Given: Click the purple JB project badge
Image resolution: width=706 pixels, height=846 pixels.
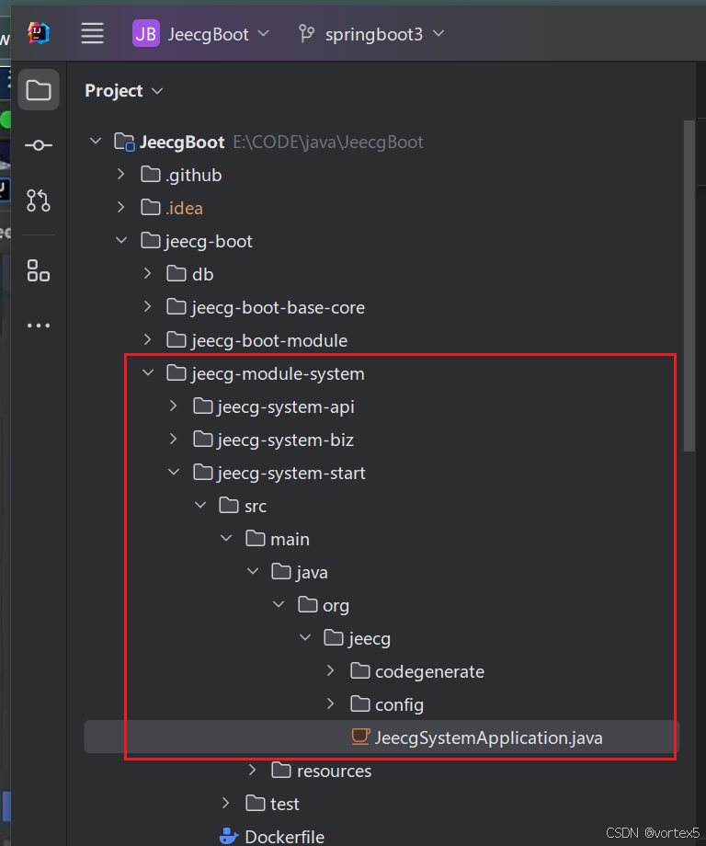Looking at the screenshot, I should click(145, 33).
